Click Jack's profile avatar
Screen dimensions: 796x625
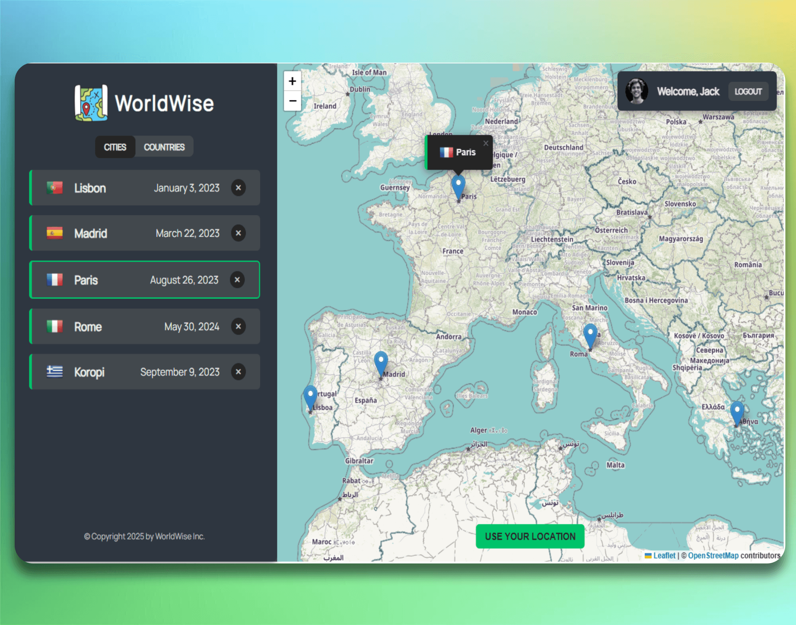point(636,91)
